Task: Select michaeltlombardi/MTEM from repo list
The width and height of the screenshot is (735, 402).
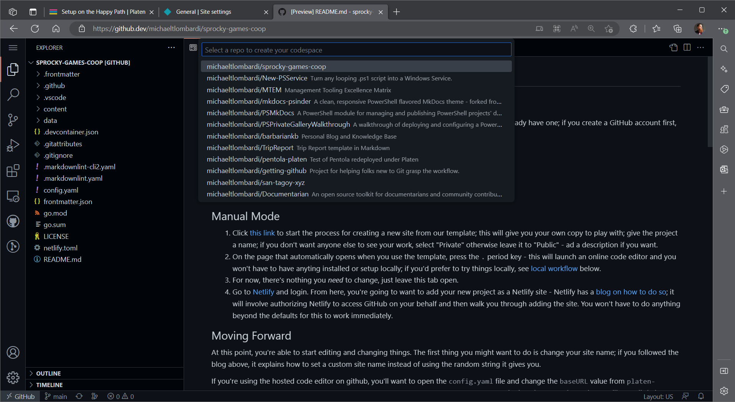Action: point(244,90)
